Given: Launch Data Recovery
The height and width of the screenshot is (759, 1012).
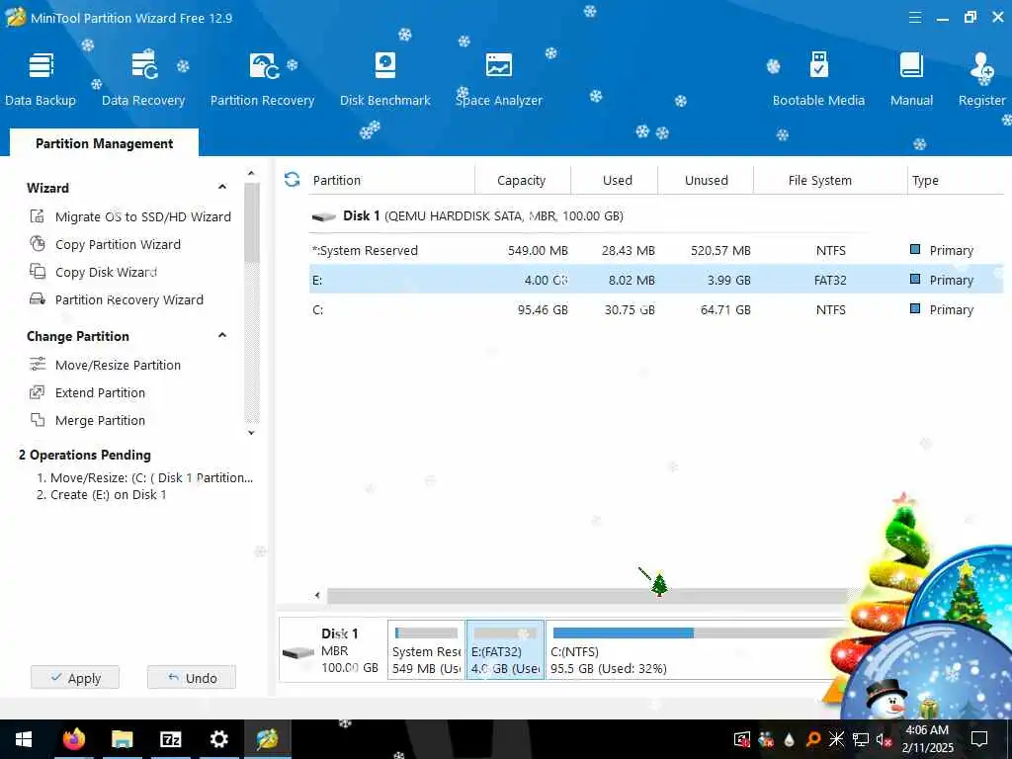Looking at the screenshot, I should pos(143,79).
